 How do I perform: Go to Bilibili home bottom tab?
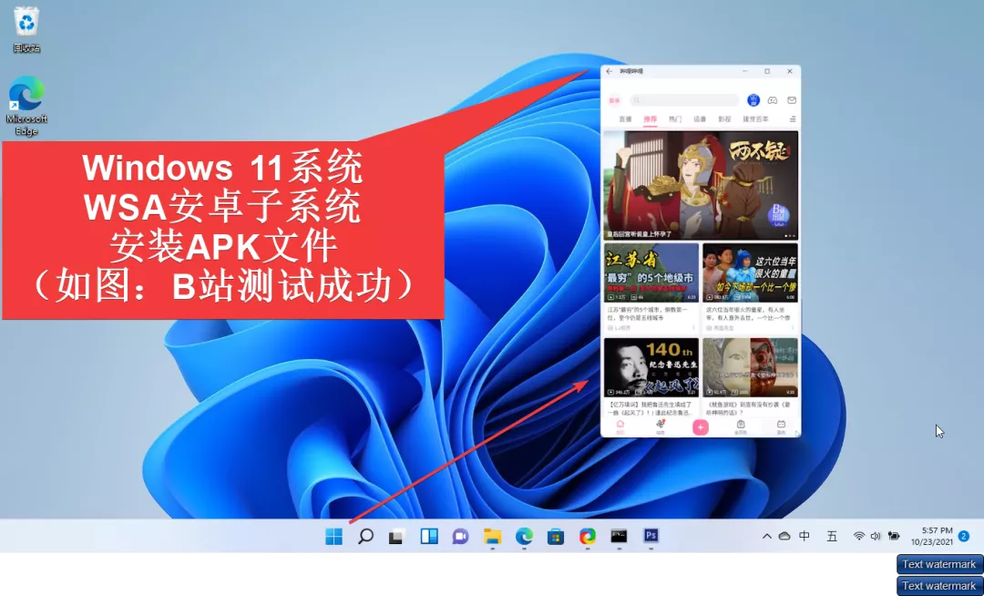(620, 427)
